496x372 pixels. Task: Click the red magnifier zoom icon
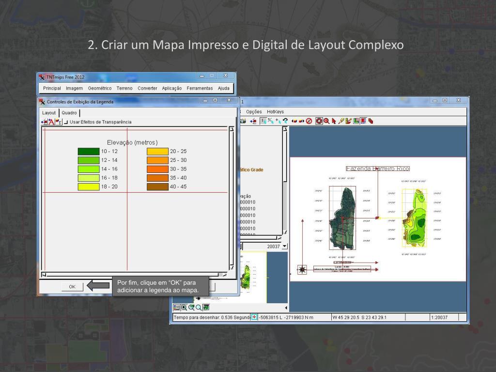(326, 121)
